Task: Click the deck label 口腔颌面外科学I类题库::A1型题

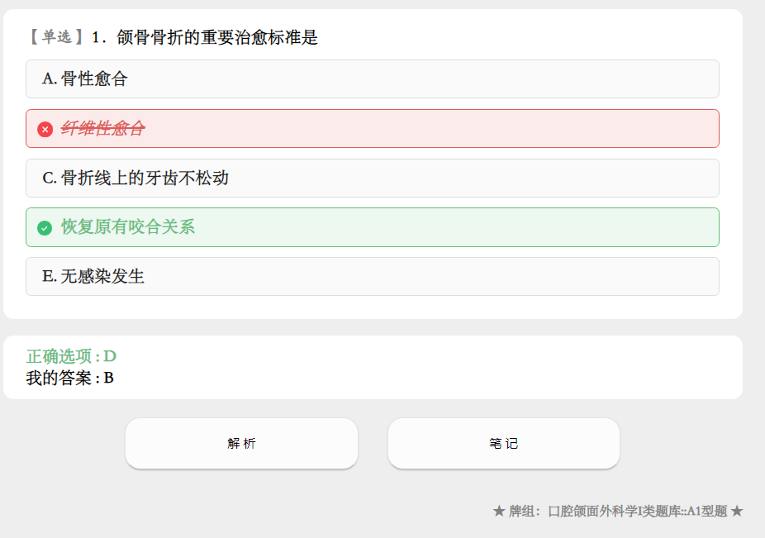Action: (x=638, y=512)
